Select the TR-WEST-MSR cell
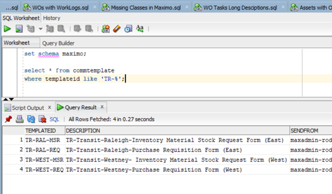This screenshot has height=194, width=332. click(45, 160)
